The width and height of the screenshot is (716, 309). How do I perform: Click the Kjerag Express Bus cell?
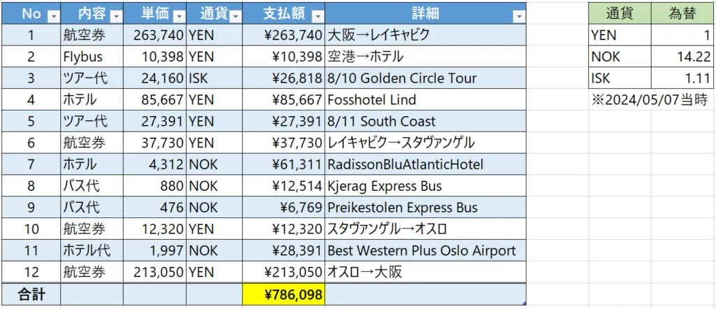[424, 186]
